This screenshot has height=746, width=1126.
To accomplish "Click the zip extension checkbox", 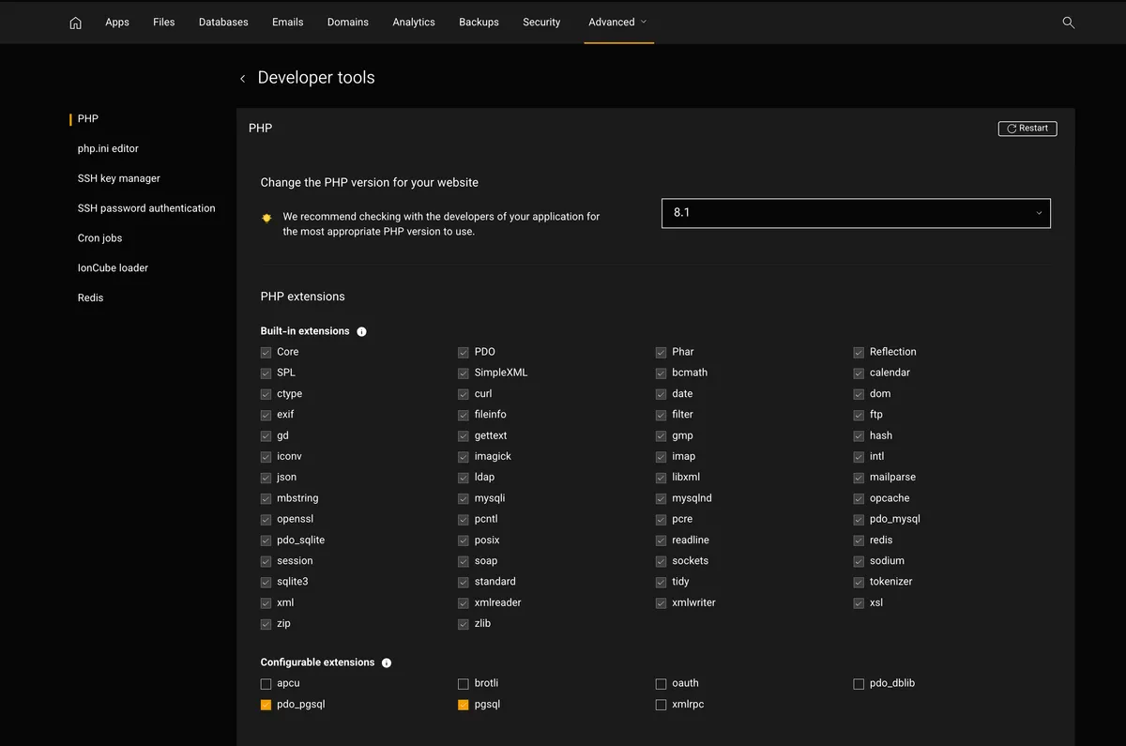I will click(x=266, y=624).
